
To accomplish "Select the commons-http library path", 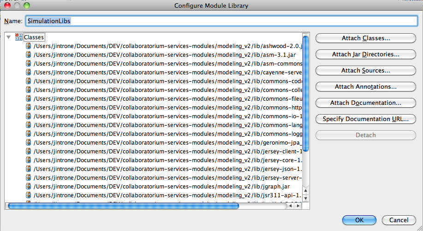I will (167, 108).
